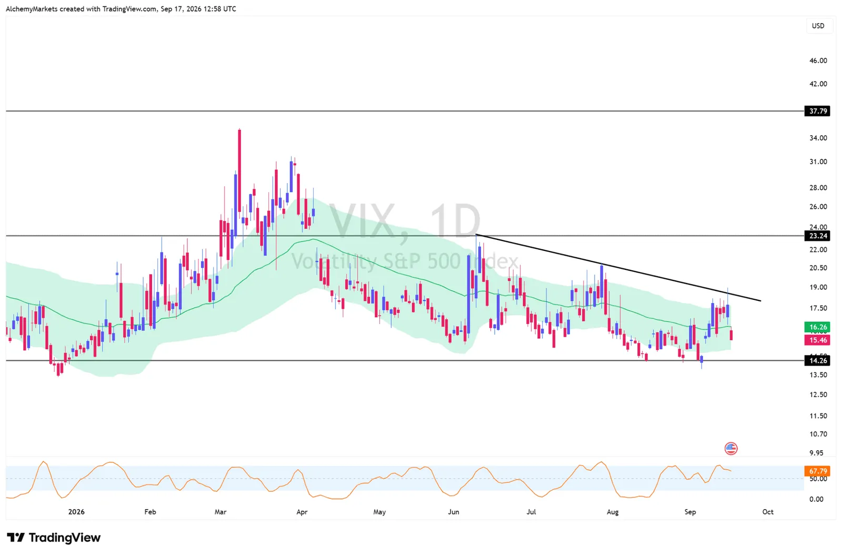
Task: Click the 19.00 price axis label
Action: [x=818, y=287]
